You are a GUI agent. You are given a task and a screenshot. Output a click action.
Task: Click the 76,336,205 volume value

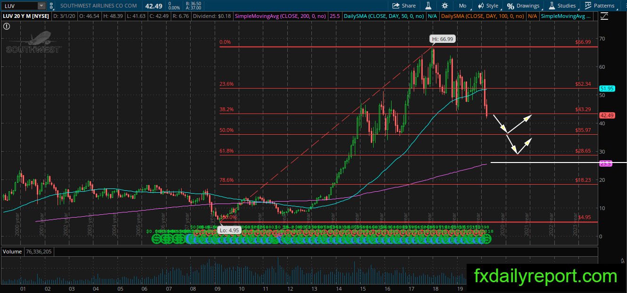point(40,252)
